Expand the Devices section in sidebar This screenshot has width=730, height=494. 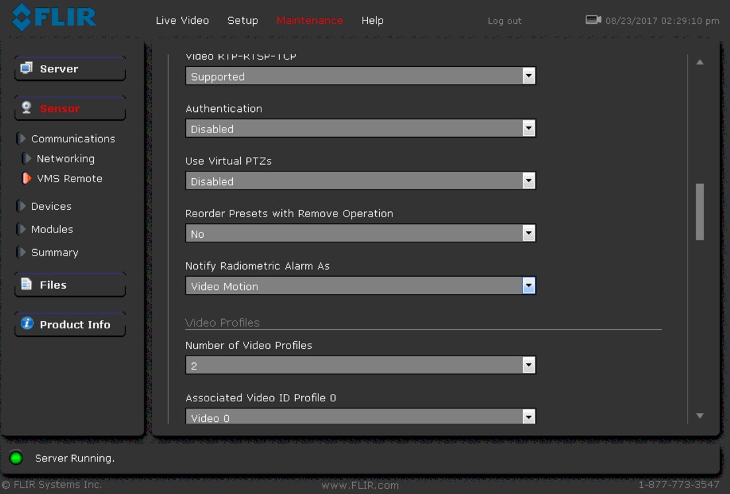pyautogui.click(x=22, y=206)
